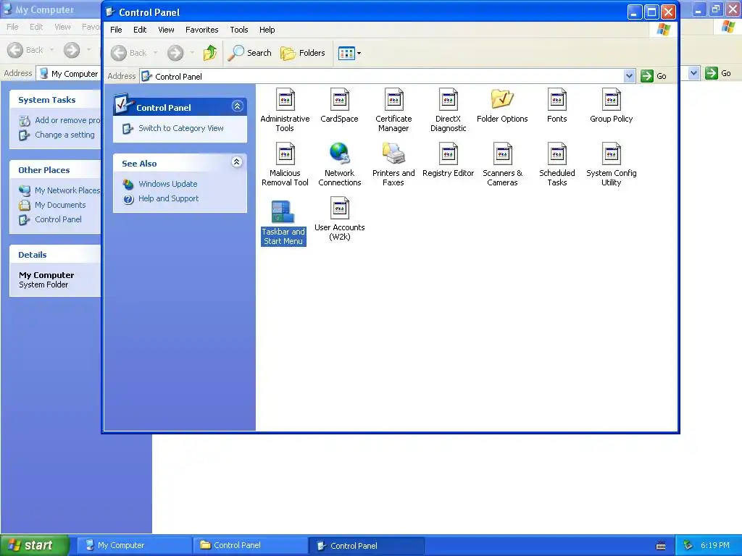The width and height of the screenshot is (742, 556).
Task: Open My Network Places in My Computer window
Action: point(67,190)
